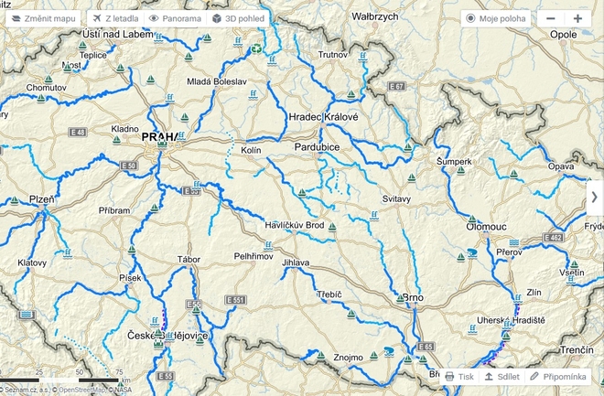Expand the side panel chevron arrow

[595, 198]
